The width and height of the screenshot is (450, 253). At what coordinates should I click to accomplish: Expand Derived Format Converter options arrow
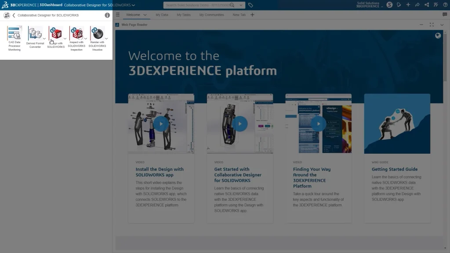coord(44,39)
